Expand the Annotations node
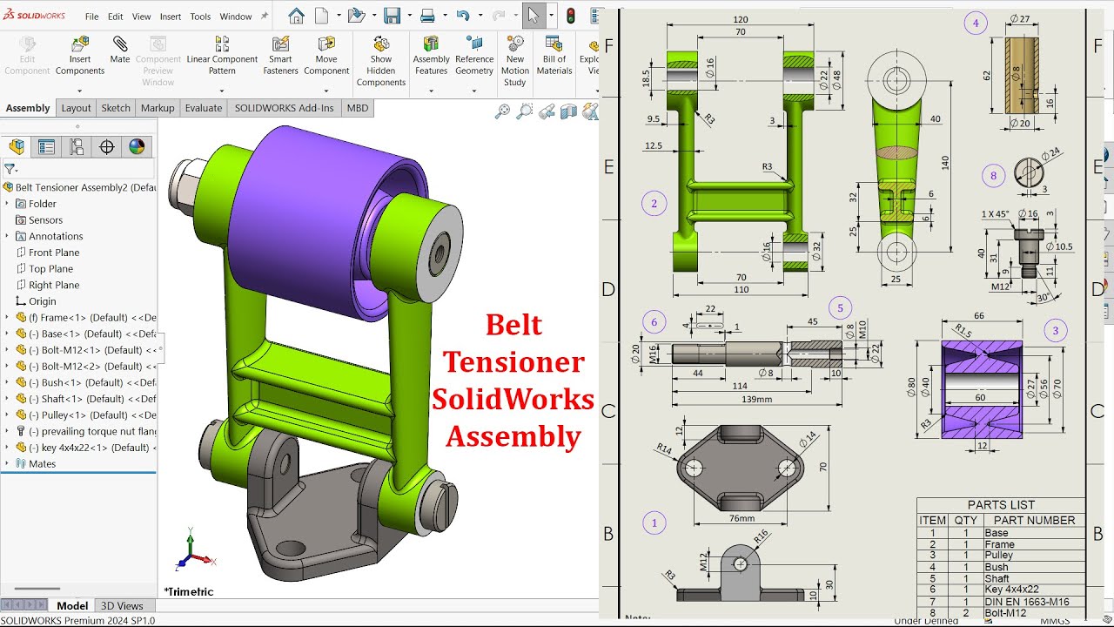The width and height of the screenshot is (1114, 627). click(x=7, y=236)
